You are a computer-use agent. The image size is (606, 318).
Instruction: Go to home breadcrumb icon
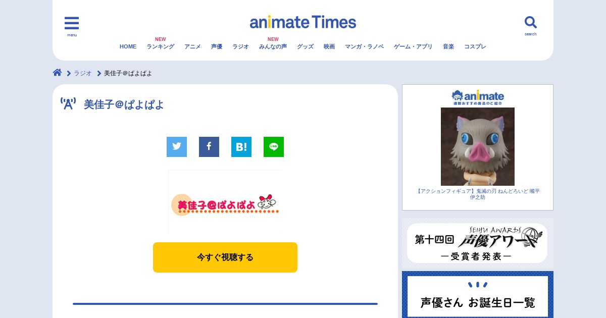58,73
